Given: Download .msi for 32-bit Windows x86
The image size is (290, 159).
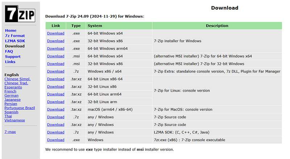Looking at the screenshot, I should [x=56, y=64].
